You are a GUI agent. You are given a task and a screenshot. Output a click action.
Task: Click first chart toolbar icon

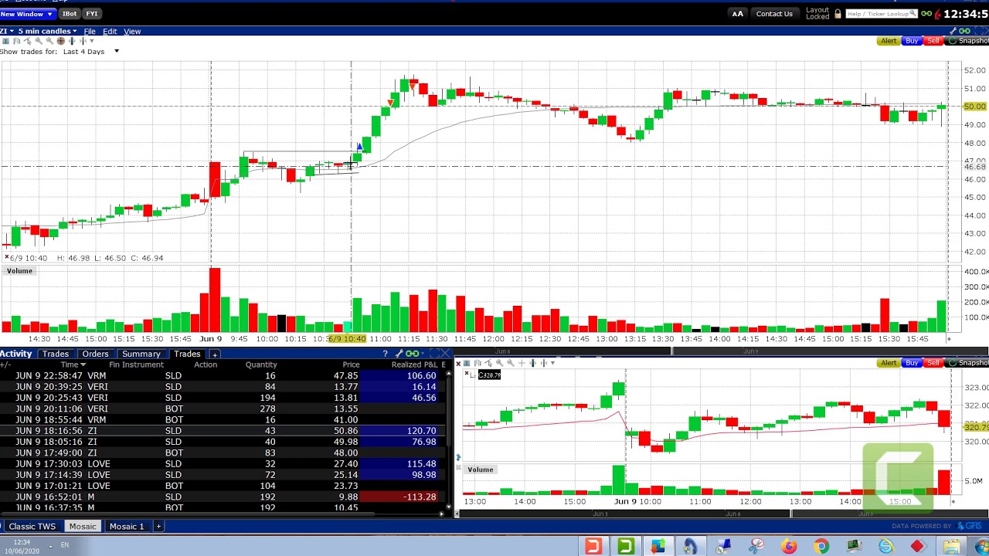[x=5, y=41]
